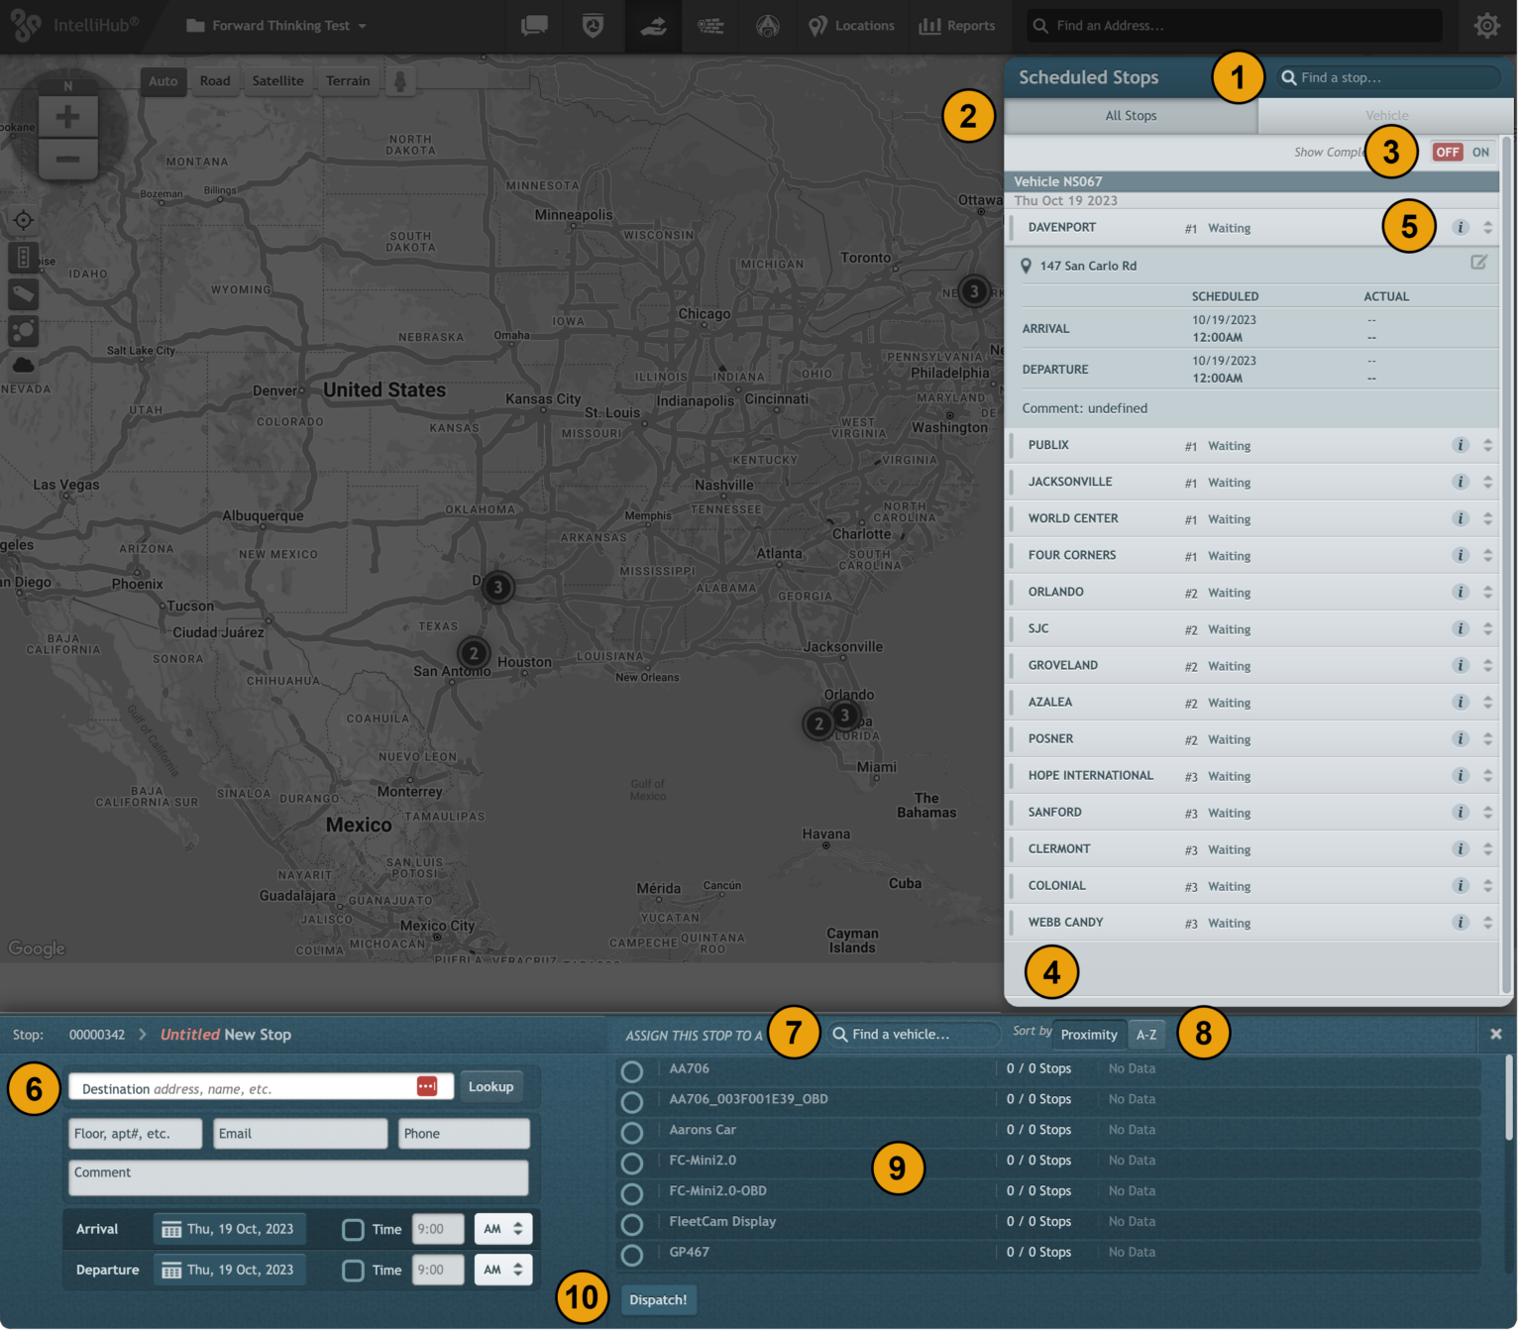This screenshot has width=1522, height=1334.
Task: Switch to the Vehicle tab
Action: [1385, 116]
